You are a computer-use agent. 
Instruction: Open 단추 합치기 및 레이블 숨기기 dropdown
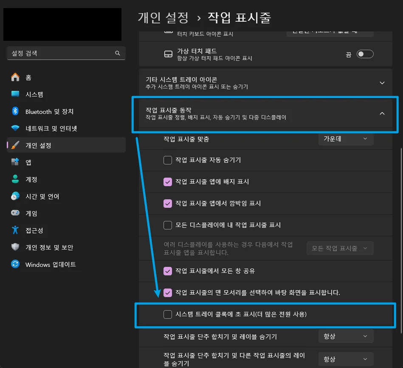point(346,337)
